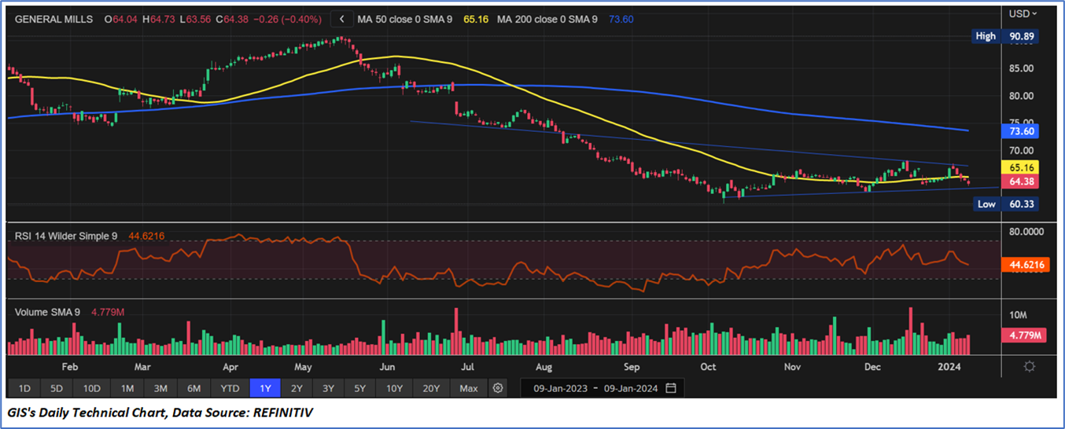This screenshot has height=429, width=1065.
Task: Choose the 2Y time range
Action: pos(297,388)
